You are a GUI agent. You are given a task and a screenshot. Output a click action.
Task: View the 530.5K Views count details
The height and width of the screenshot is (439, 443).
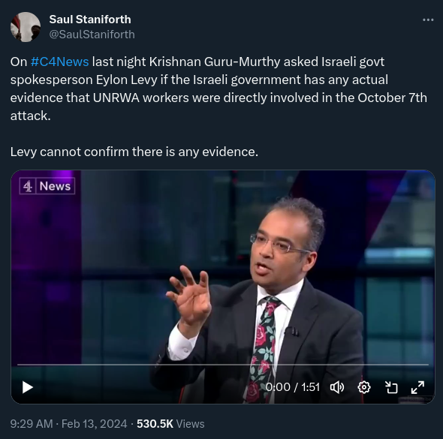pos(170,424)
